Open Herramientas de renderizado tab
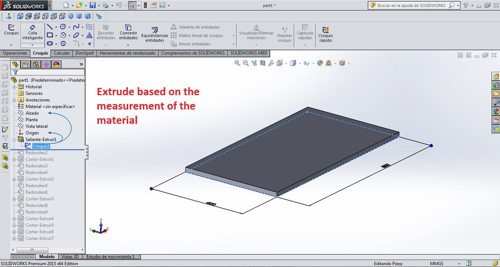This screenshot has width=500, height=267. click(127, 53)
